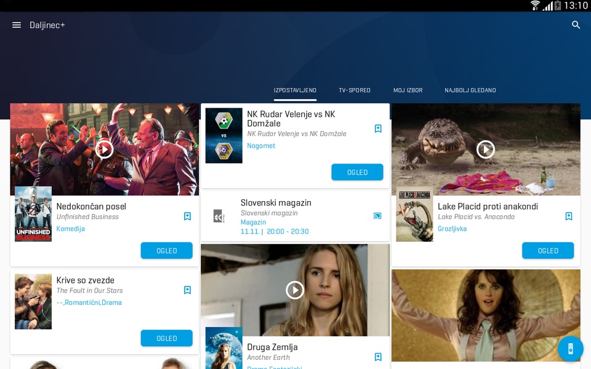Select the Daljinec+ app title
Viewport: 591px width, 369px height.
pos(47,25)
